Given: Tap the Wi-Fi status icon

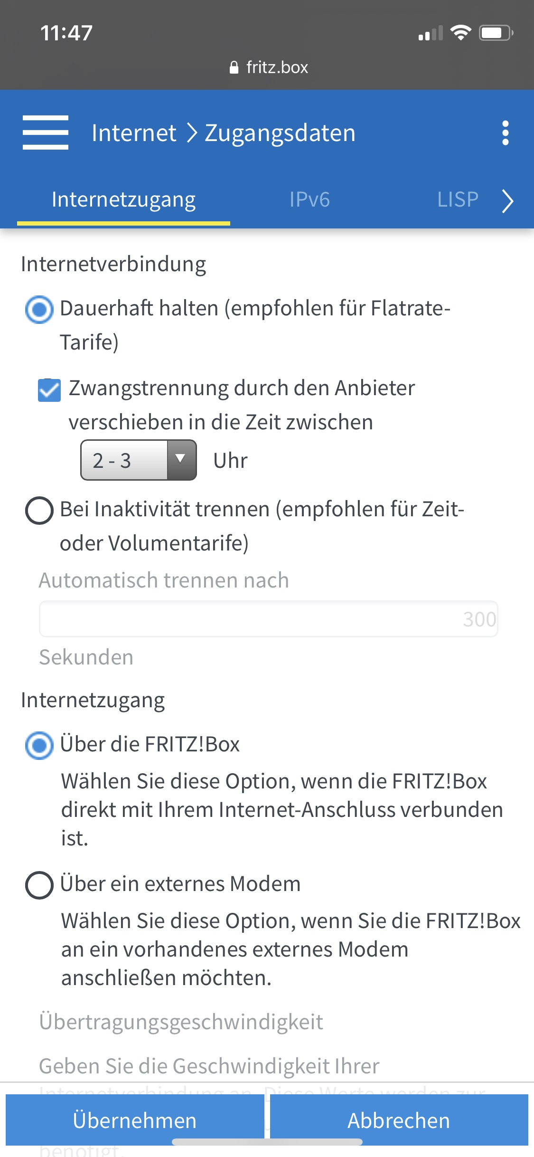Looking at the screenshot, I should [460, 33].
